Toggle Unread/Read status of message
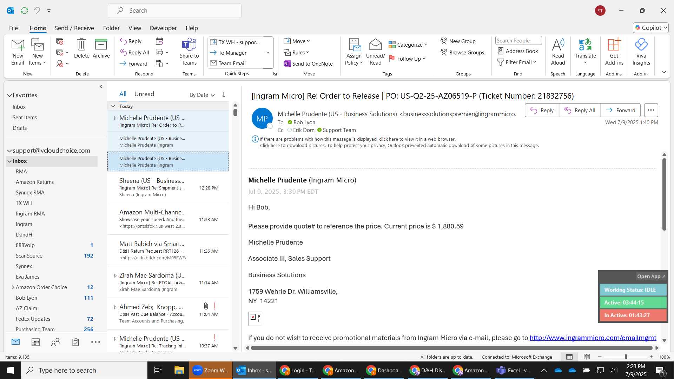 click(375, 52)
